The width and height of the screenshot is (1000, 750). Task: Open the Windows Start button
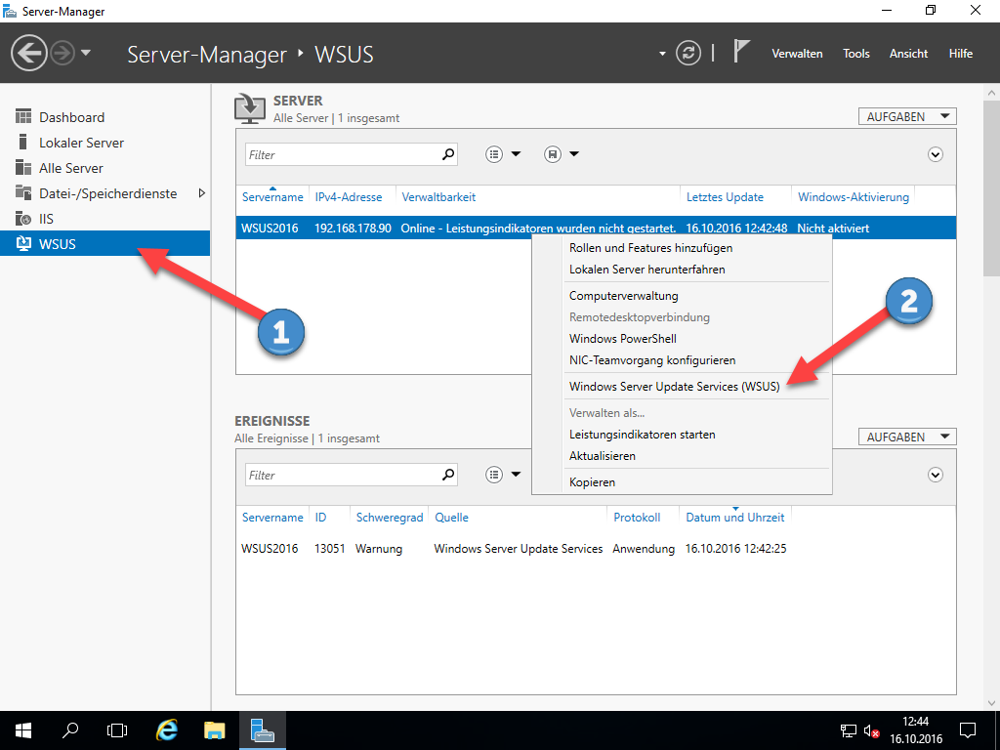(23, 730)
